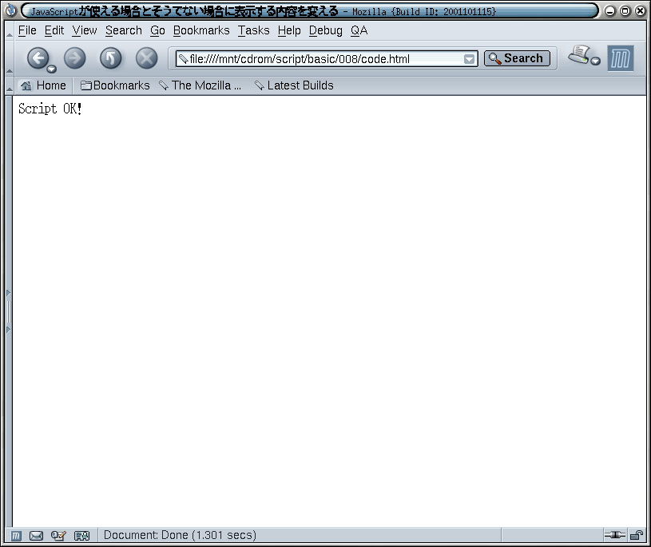
Task: Open the Help menu
Action: 289,30
